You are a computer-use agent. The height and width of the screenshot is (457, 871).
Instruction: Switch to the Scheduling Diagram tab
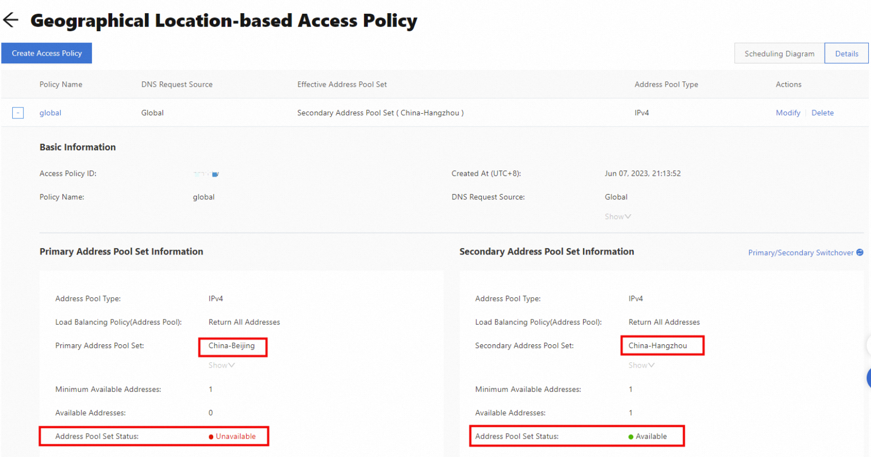pos(779,53)
